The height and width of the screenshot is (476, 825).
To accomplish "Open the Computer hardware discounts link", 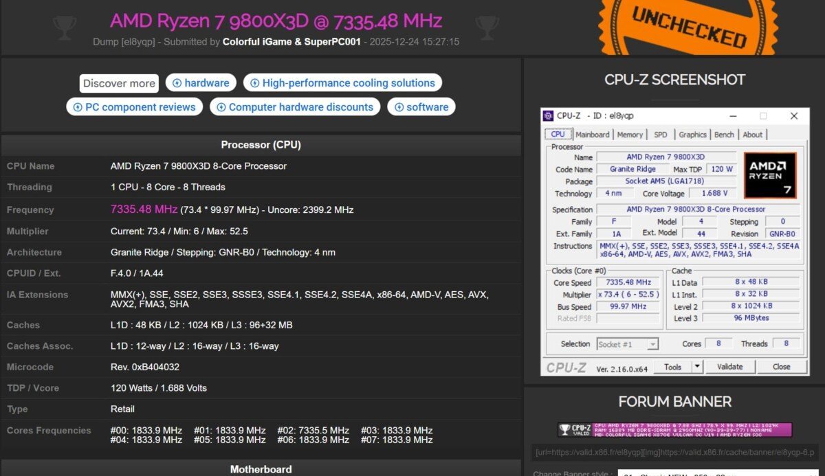I will pos(295,106).
